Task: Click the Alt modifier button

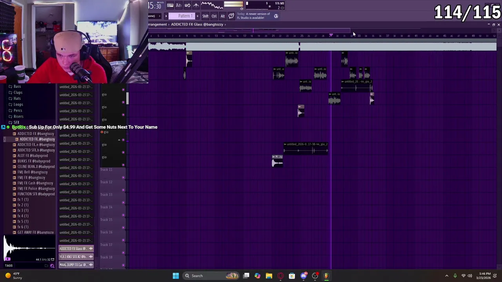Action: pos(222,16)
